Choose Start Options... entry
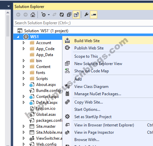Screen dimensions: 153x146 (108, 110)
